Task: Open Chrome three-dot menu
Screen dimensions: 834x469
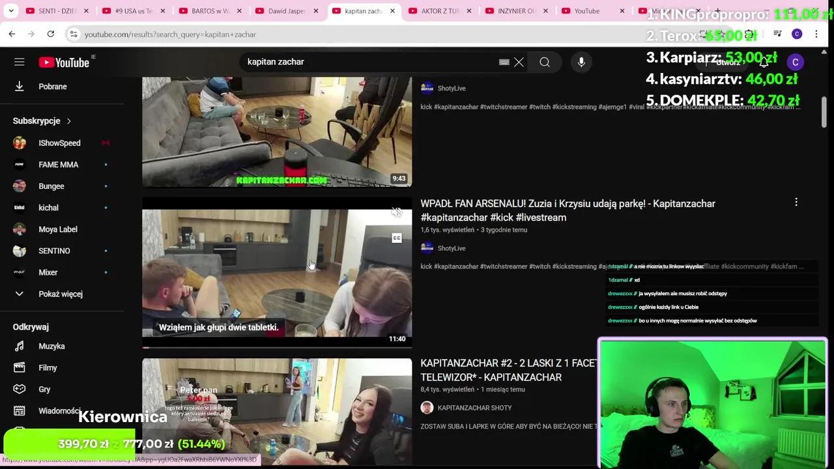Action: (816, 34)
